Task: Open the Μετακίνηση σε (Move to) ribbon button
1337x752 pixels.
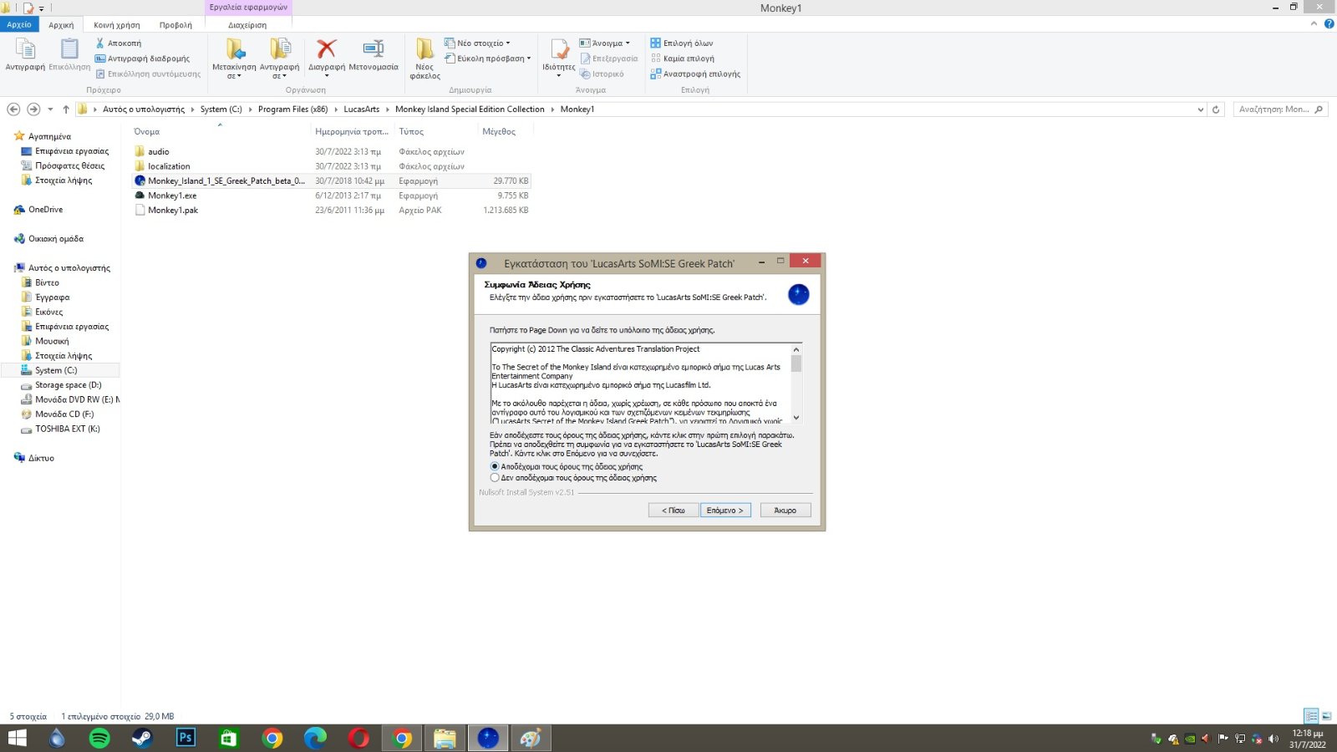Action: point(234,58)
